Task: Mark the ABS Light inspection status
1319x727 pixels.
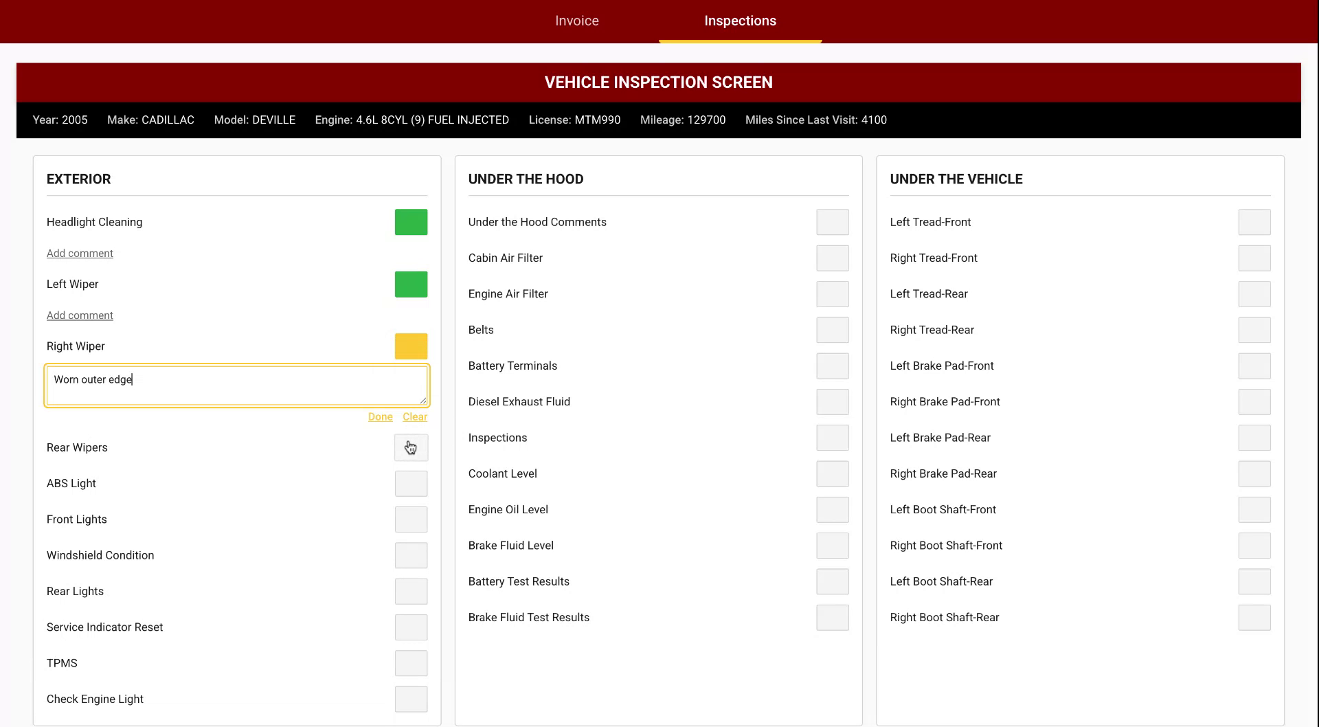Action: (x=410, y=483)
